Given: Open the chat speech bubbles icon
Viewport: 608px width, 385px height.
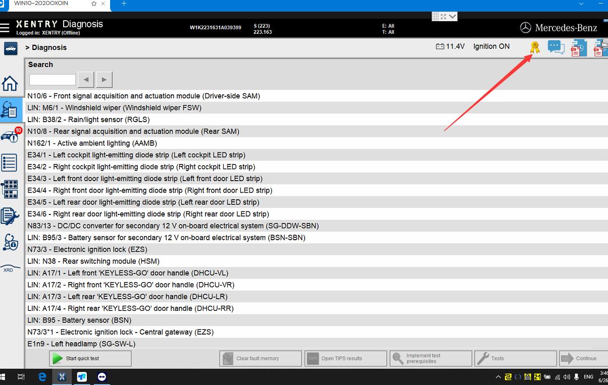Looking at the screenshot, I should [556, 47].
